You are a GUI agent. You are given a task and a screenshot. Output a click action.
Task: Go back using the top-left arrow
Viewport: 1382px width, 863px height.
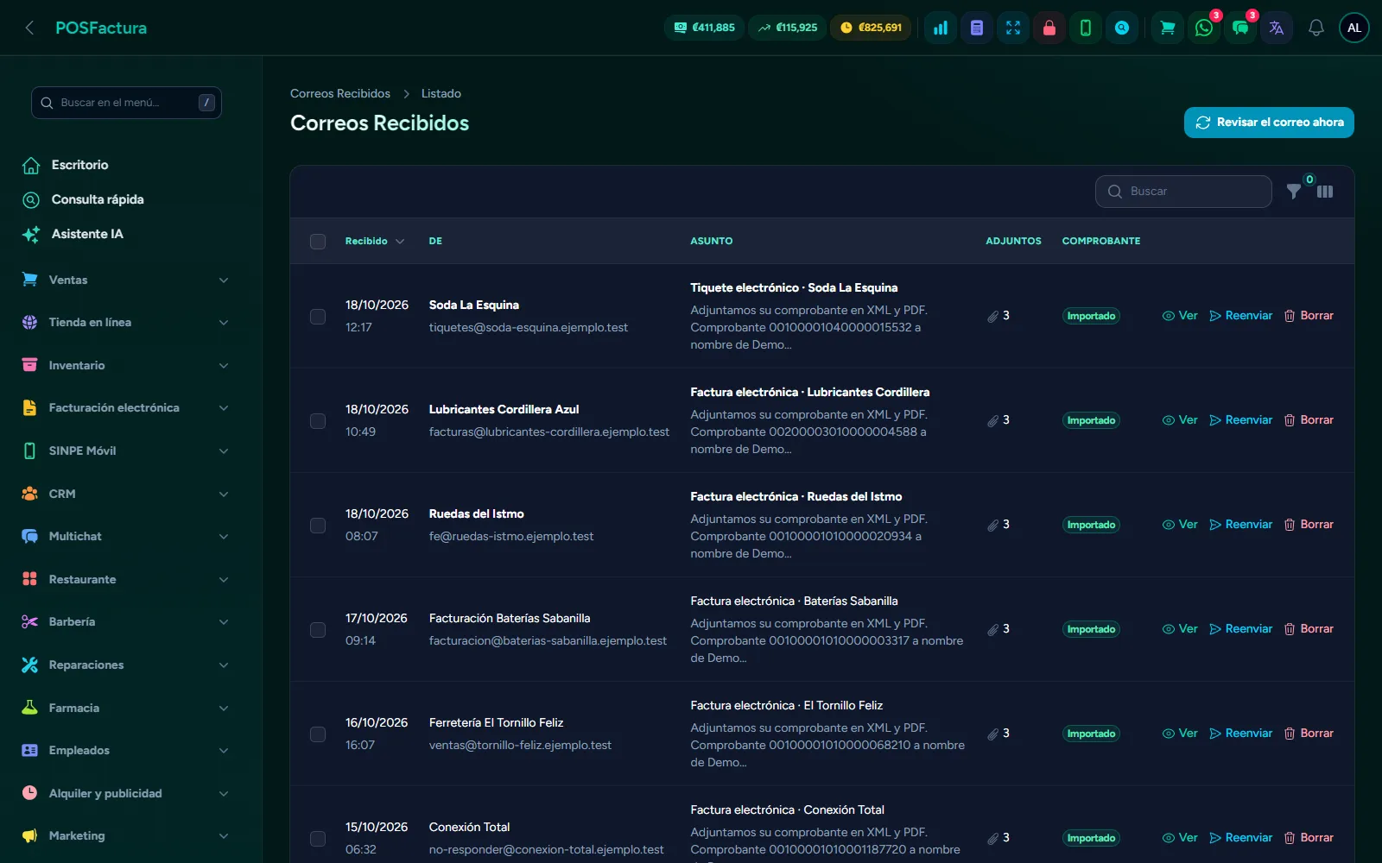29,28
